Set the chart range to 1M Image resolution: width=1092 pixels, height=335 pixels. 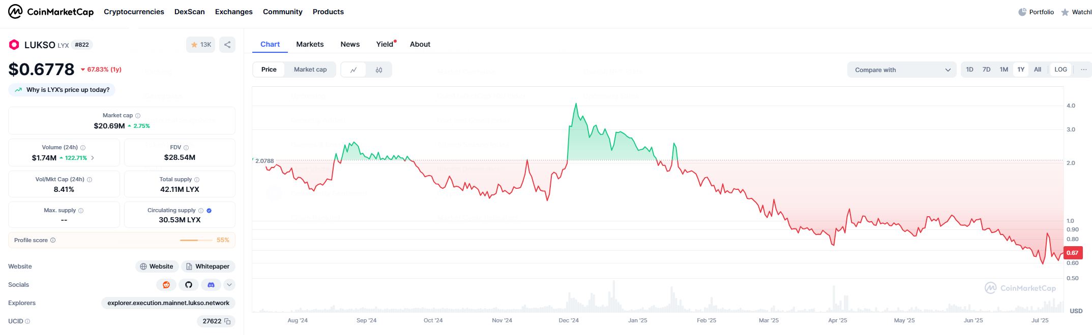point(1004,70)
